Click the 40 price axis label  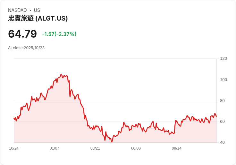(x=222, y=142)
